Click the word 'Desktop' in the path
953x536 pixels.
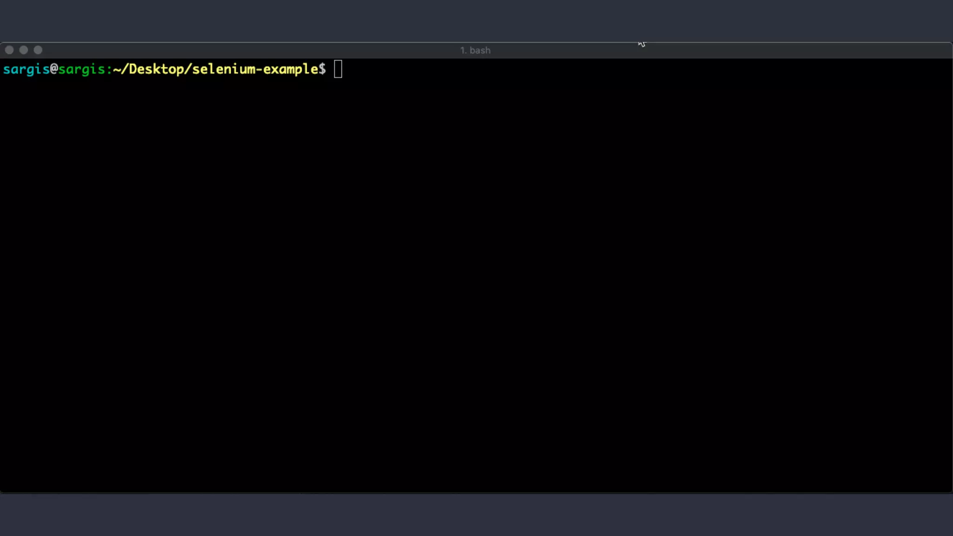click(x=156, y=69)
